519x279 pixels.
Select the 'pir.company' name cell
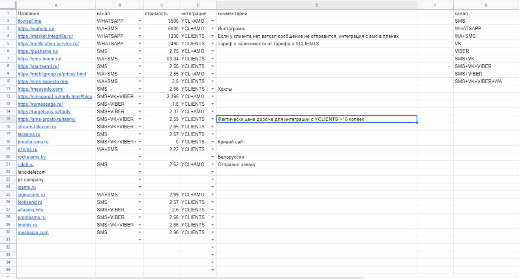click(x=56, y=180)
